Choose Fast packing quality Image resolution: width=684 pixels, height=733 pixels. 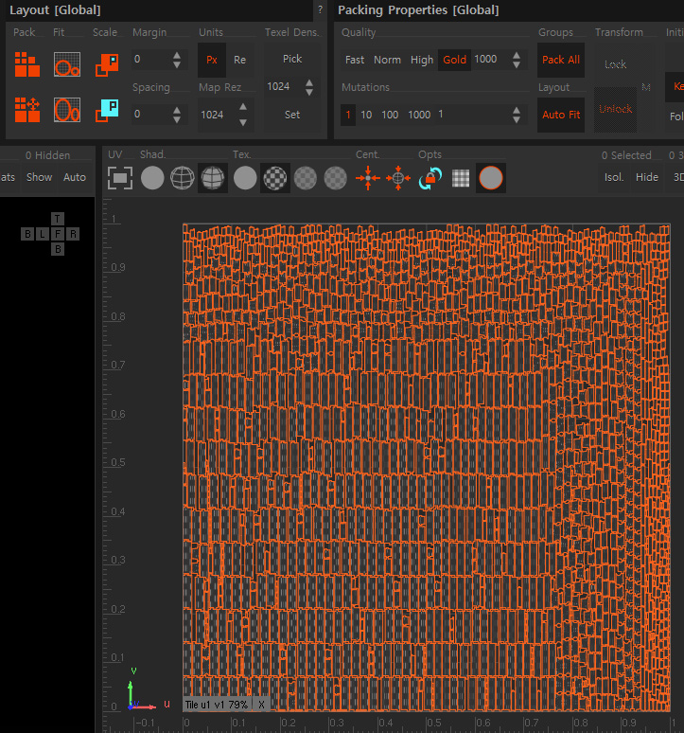pyautogui.click(x=355, y=60)
